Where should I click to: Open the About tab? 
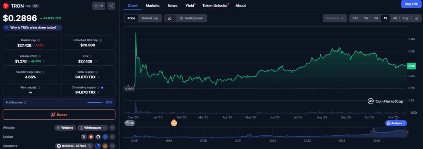pos(241,5)
